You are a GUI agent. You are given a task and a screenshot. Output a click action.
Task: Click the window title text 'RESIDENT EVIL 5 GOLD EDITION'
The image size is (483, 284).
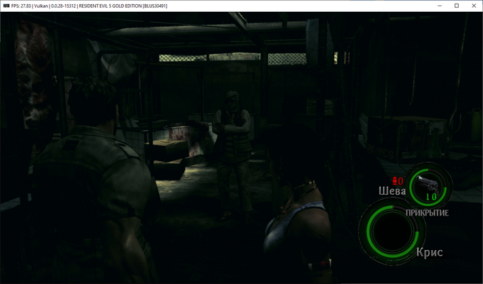click(110, 6)
